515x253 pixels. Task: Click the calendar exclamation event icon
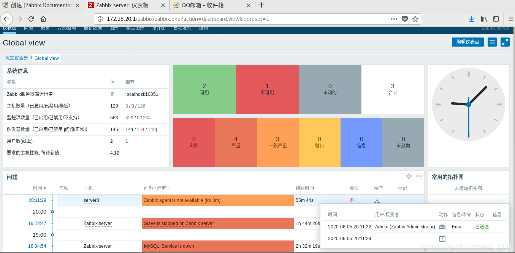[442, 239]
